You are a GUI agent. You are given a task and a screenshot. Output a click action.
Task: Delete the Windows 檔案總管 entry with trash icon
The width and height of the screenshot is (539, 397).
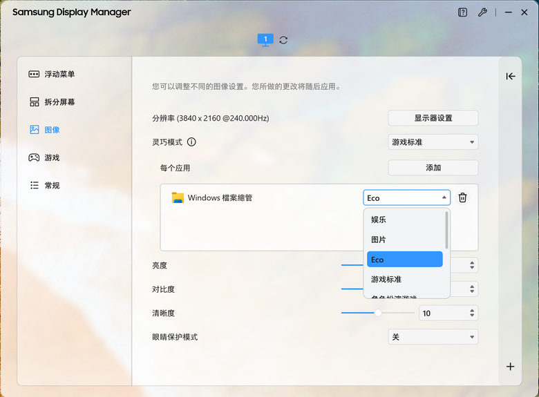(x=463, y=197)
